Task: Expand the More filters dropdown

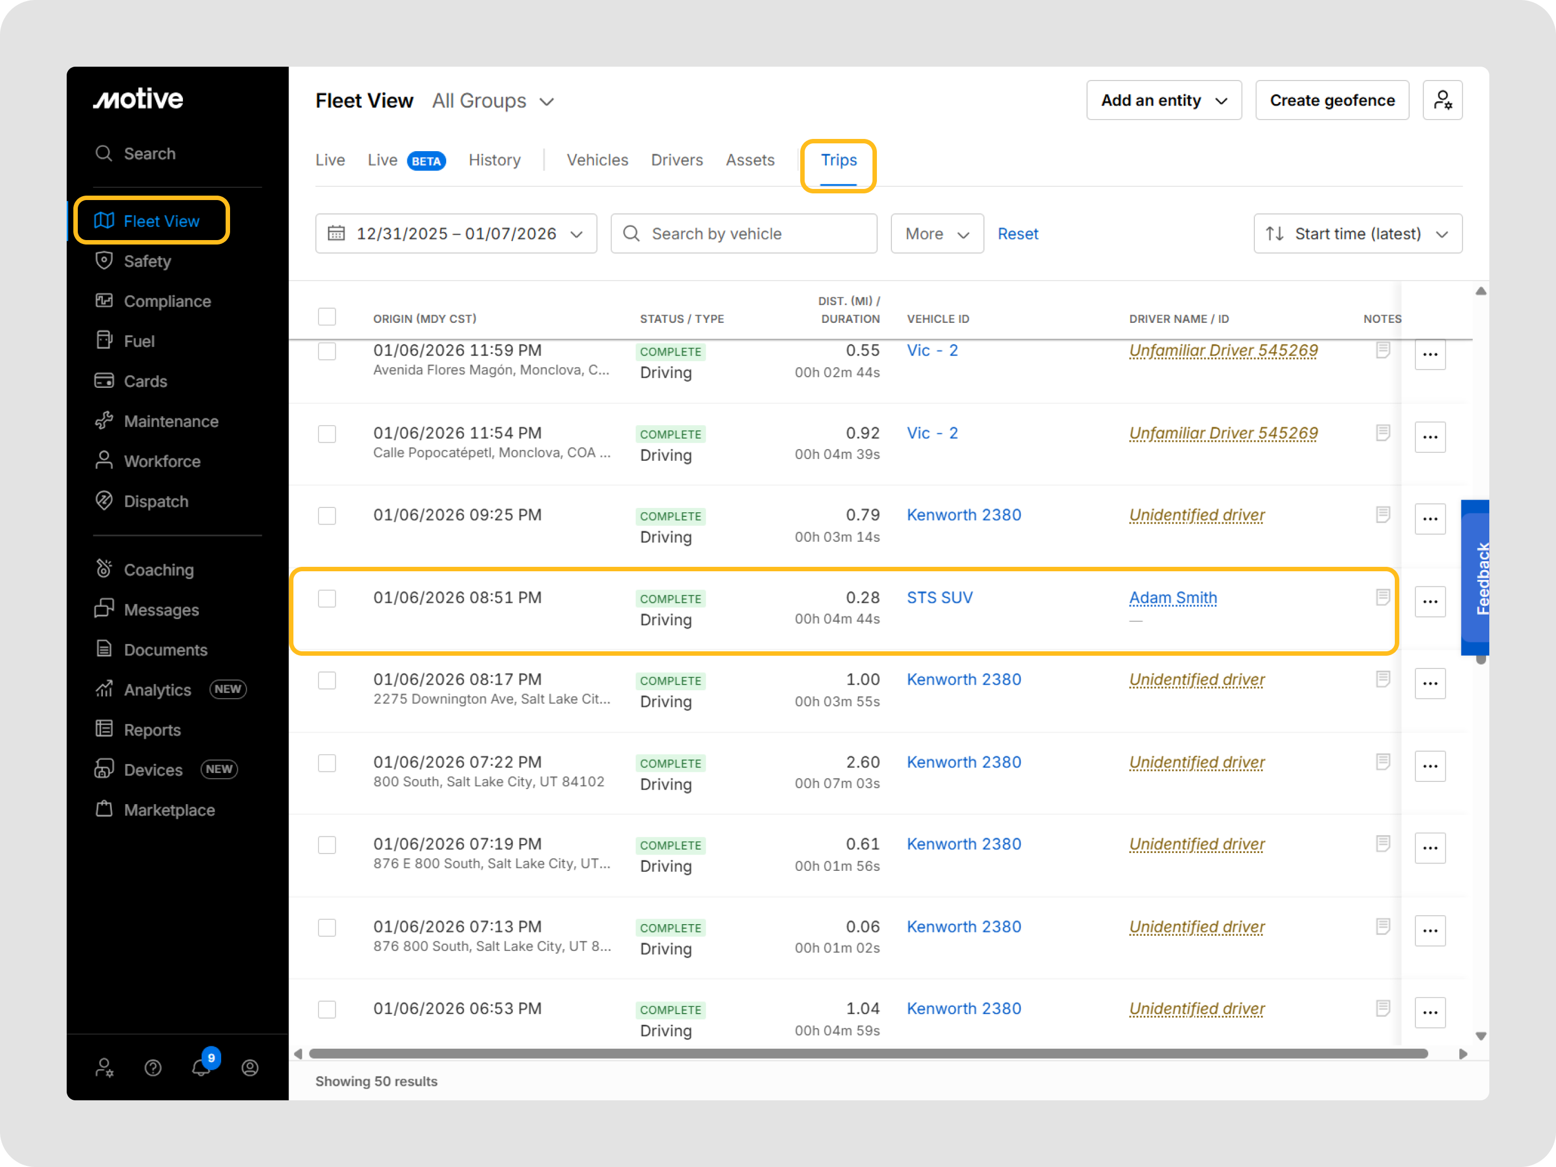Action: (936, 233)
